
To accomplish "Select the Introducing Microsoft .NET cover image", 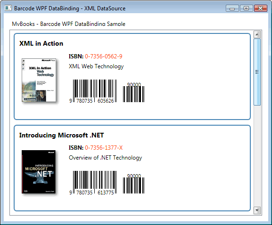I will click(39, 172).
